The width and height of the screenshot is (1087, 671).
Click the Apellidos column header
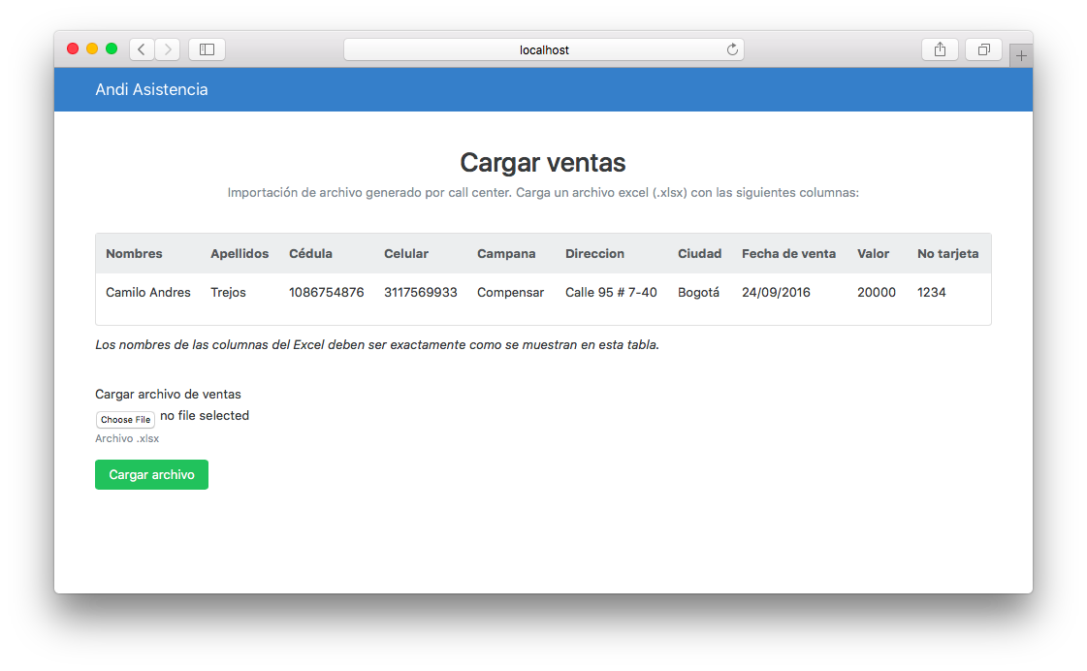(x=240, y=254)
